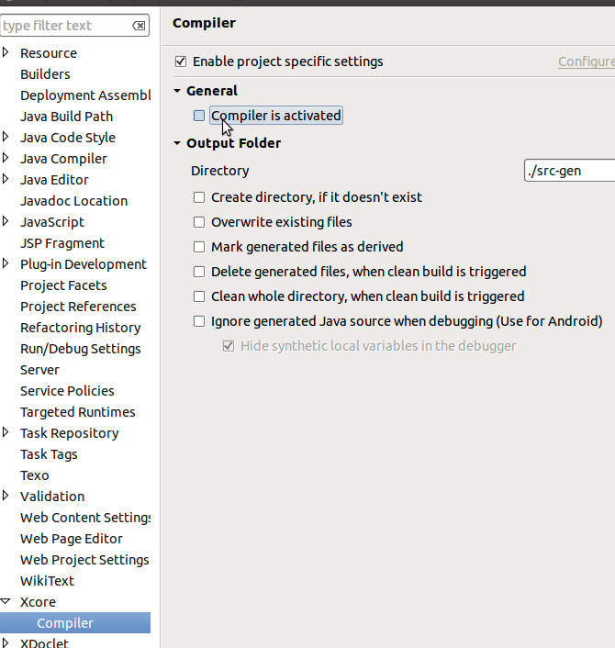Check Create directory, if it doesn't exist
The image size is (615, 648).
[199, 197]
